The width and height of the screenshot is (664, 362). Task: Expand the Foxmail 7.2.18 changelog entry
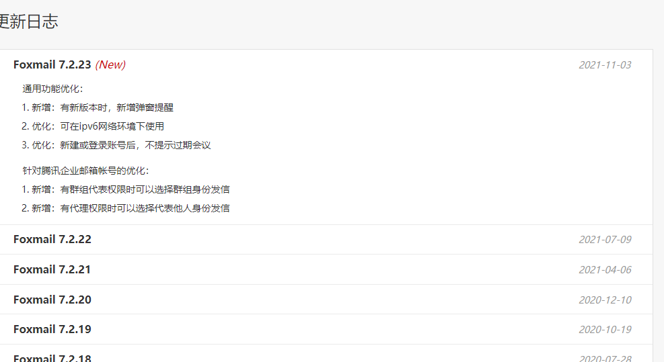[x=52, y=358]
